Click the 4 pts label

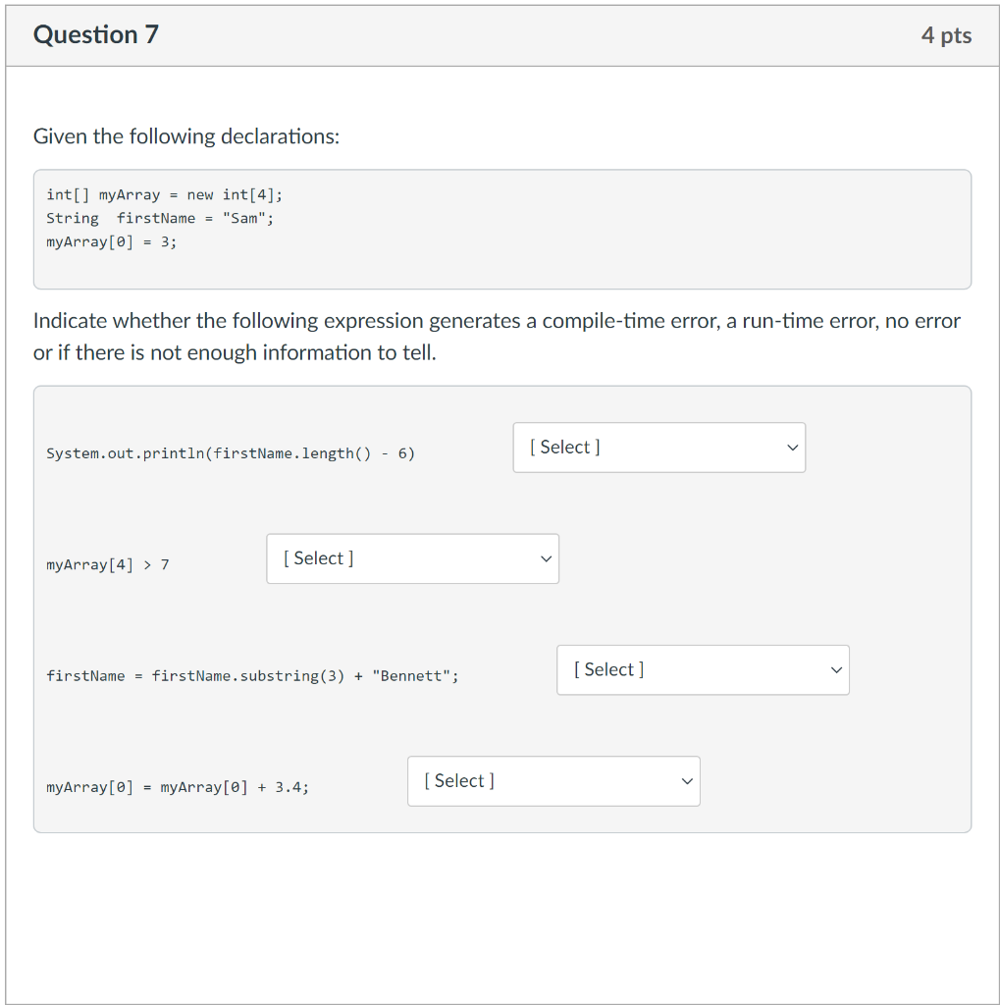click(946, 35)
